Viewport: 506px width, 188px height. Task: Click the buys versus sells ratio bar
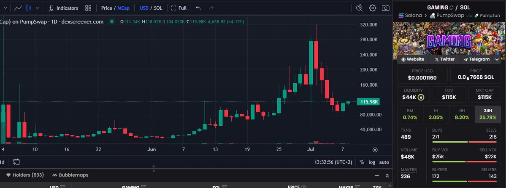click(x=464, y=142)
